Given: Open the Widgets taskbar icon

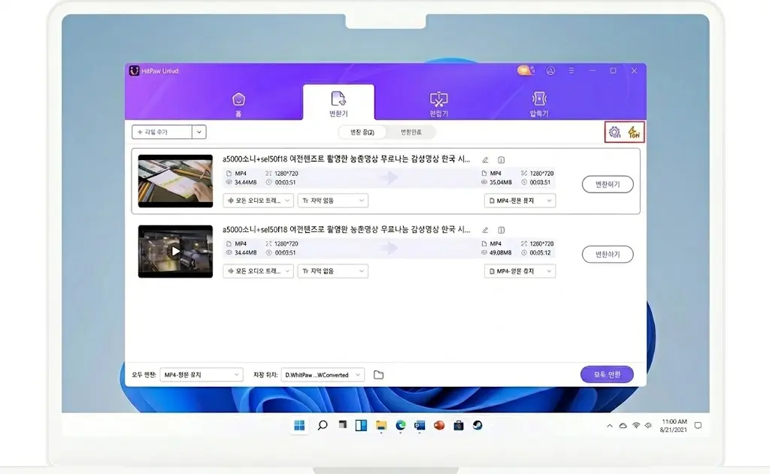Looking at the screenshot, I should (361, 425).
